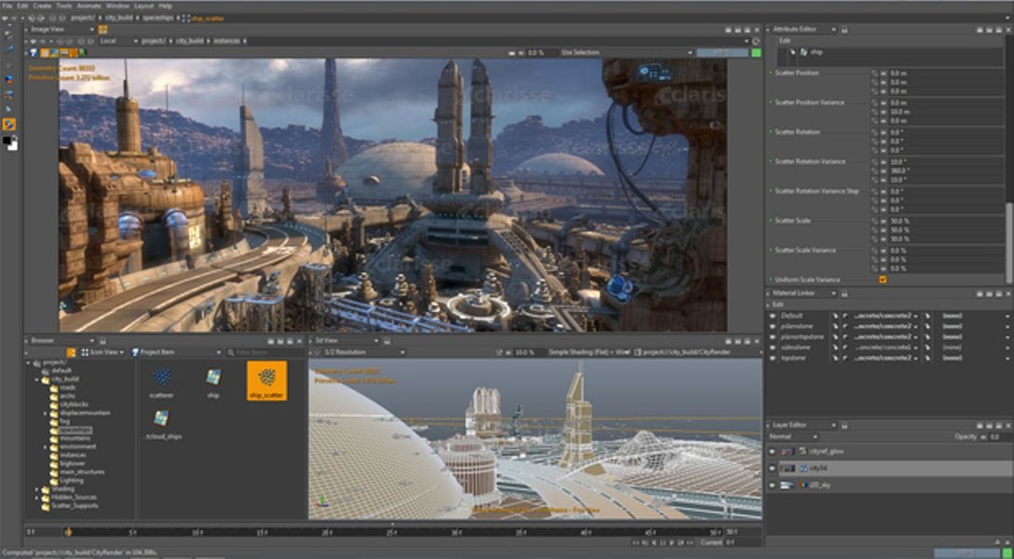Select the scatterer item icon in Browser
The image size is (1014, 559).
[x=161, y=377]
